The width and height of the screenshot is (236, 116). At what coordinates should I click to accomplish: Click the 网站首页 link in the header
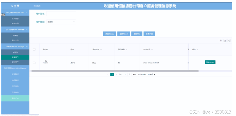point(37,6)
